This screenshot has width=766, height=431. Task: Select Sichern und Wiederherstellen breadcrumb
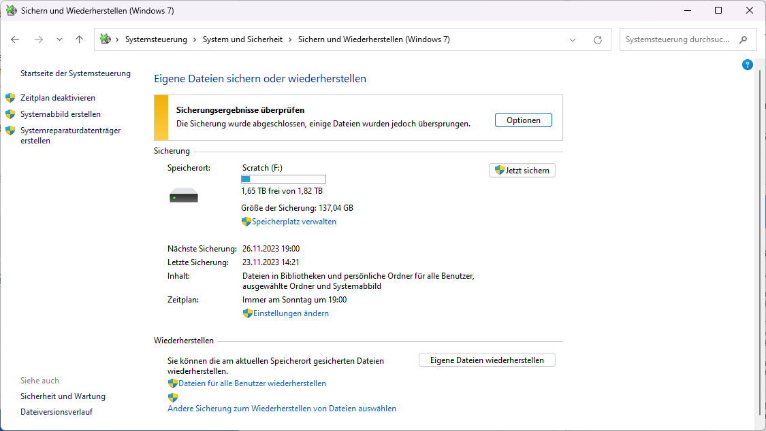coord(374,39)
